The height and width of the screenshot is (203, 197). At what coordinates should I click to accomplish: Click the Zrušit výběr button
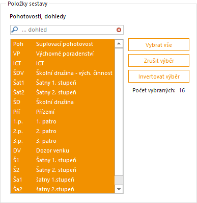(159, 61)
